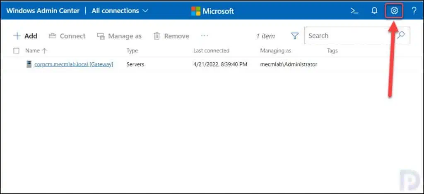Click the Manage as button
The image size is (424, 194).
119,36
